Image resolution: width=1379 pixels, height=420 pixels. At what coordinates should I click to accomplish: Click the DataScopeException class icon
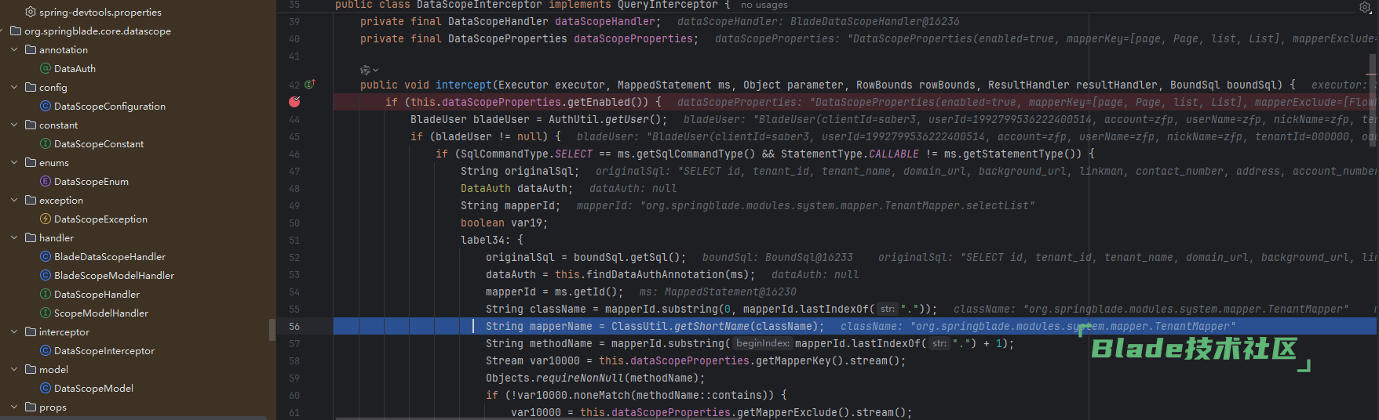coord(46,219)
